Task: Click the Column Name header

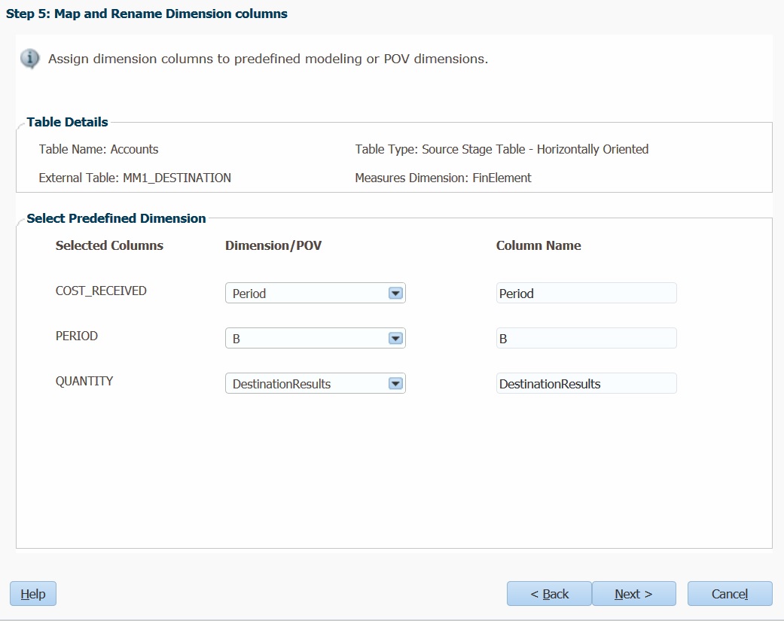Action: [x=538, y=245]
